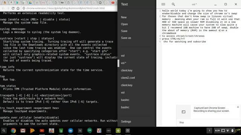Choose Save as in the Text sidebar
241x135 pixels.
(x=126, y=38)
